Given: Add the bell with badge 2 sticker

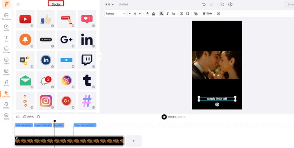Looking at the screenshot, I should point(46,80).
